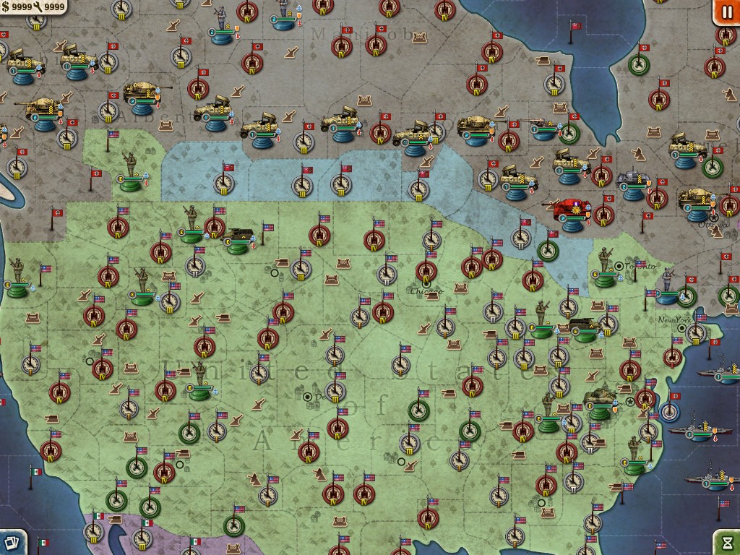
Task: Check the wrench industry counter 9999
Action: click(x=50, y=7)
